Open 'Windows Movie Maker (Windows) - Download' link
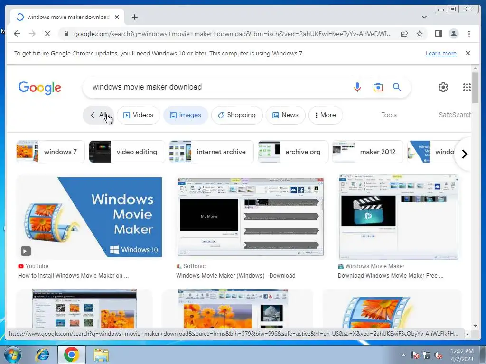This screenshot has width=486, height=364. point(235,276)
